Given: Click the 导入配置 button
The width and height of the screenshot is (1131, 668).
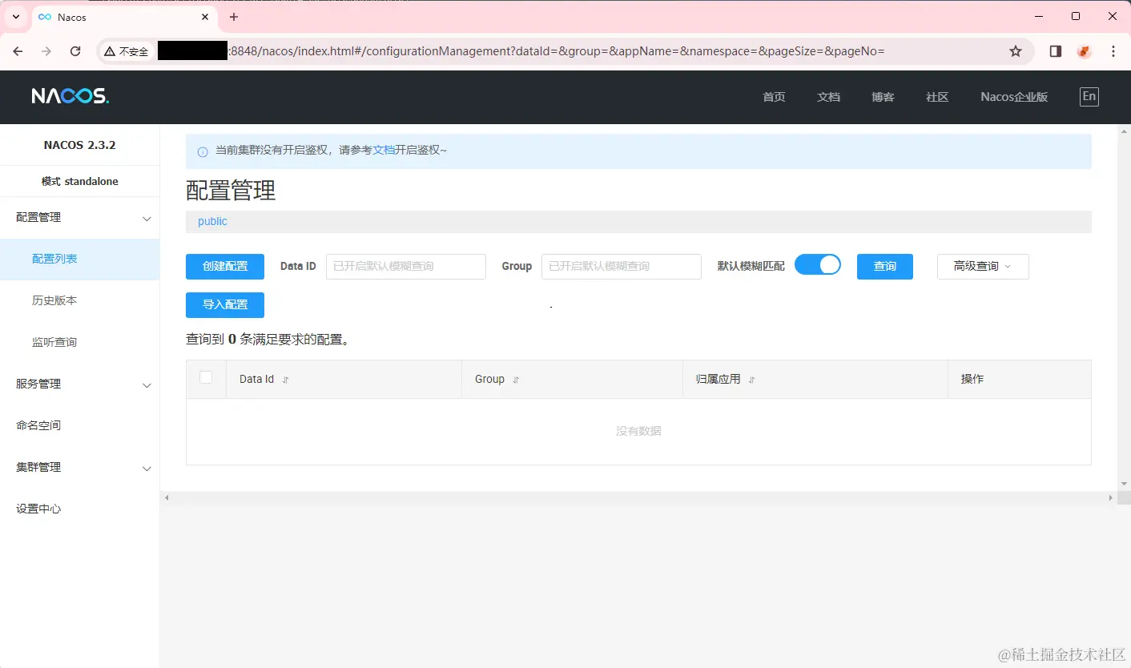Looking at the screenshot, I should point(225,305).
